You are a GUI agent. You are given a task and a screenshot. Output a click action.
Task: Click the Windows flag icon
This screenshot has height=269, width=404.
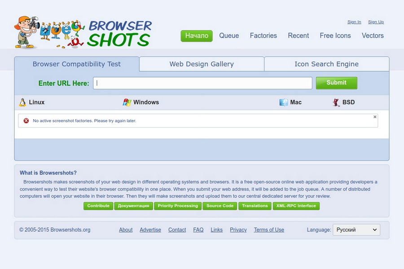click(x=127, y=102)
